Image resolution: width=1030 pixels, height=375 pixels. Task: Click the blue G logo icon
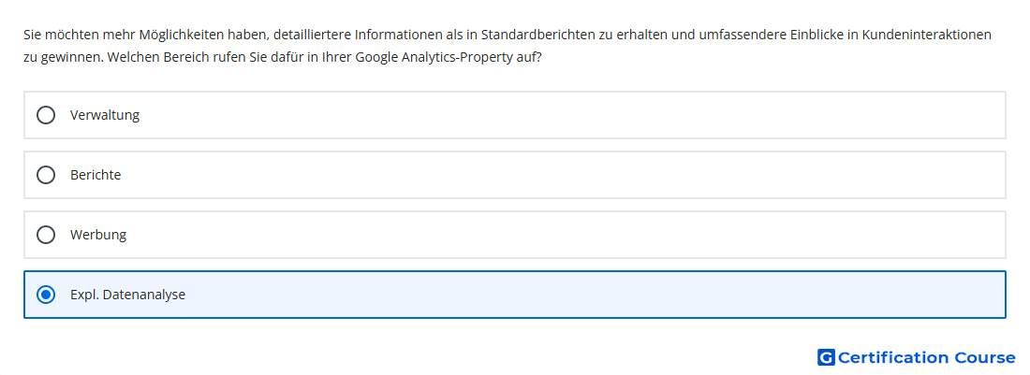826,357
